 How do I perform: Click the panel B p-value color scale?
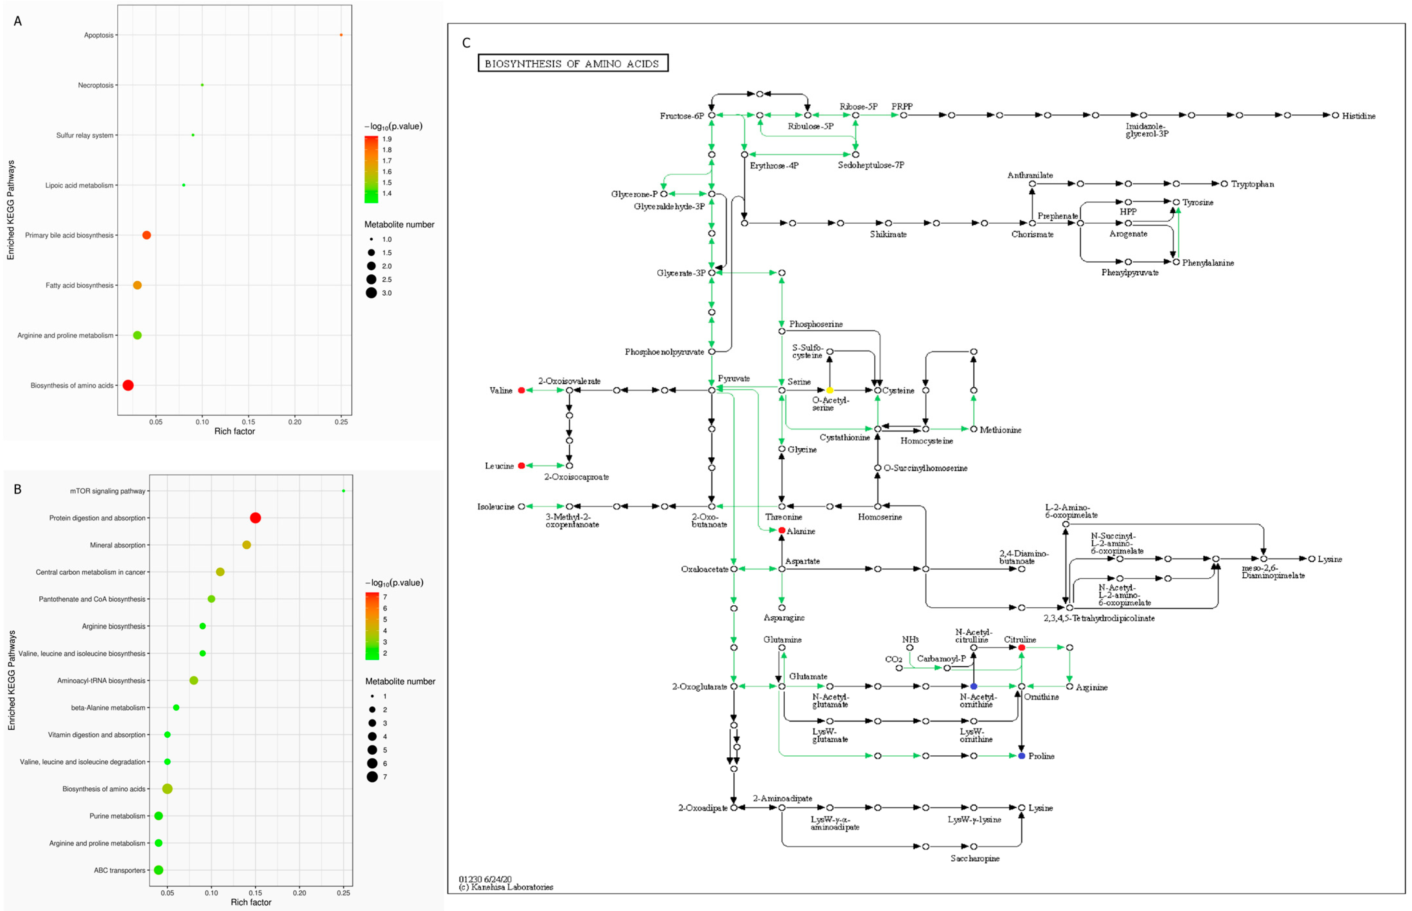click(372, 626)
